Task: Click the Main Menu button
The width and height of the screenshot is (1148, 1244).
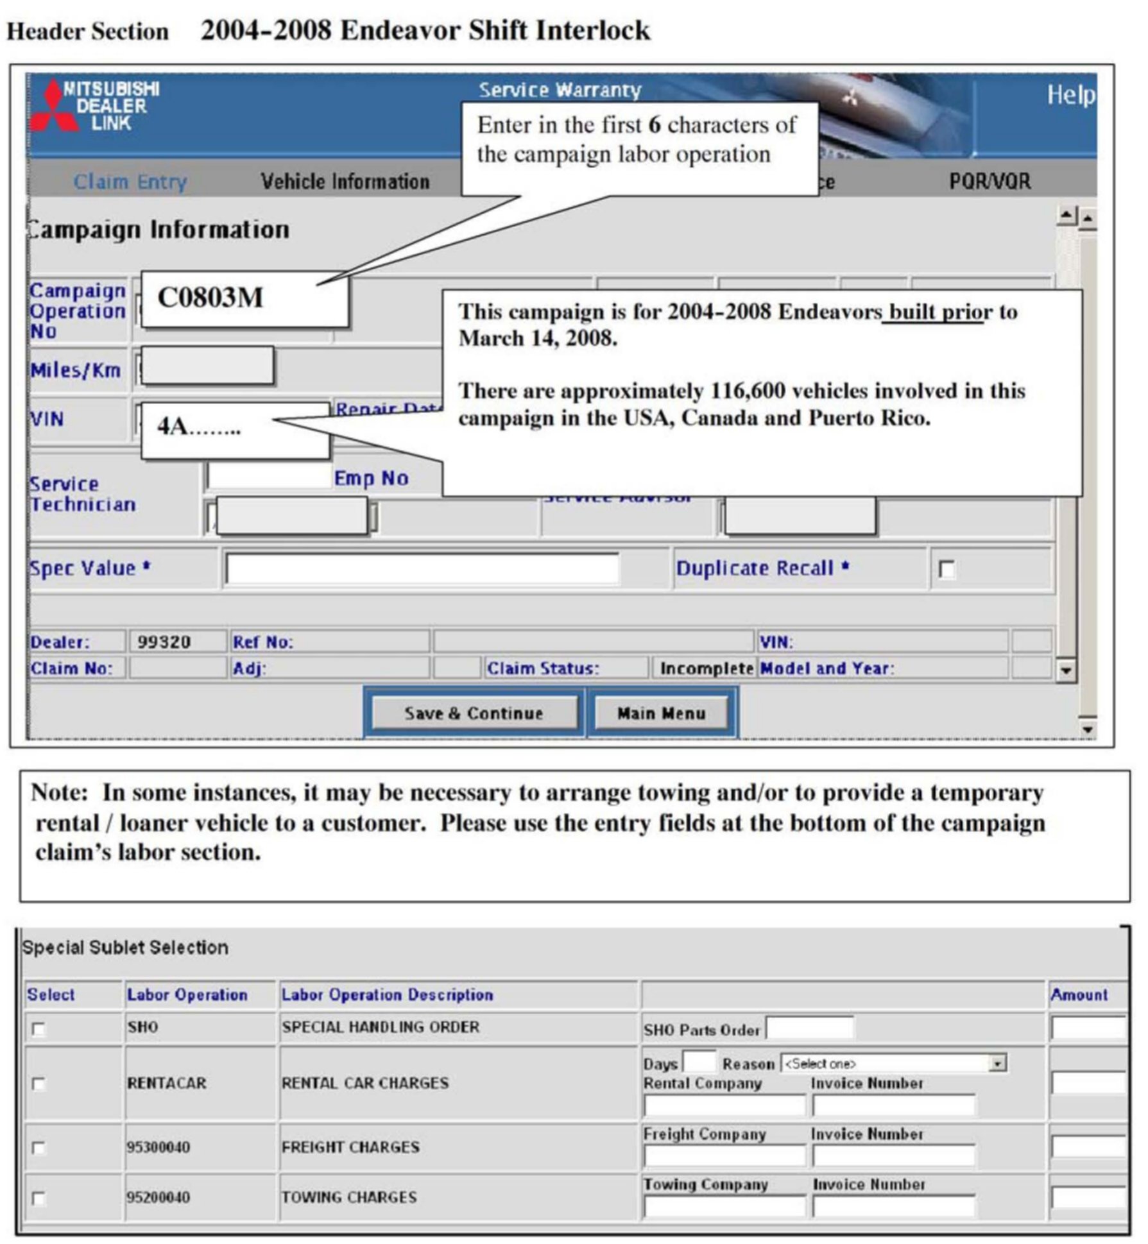Action: pyautogui.click(x=661, y=713)
